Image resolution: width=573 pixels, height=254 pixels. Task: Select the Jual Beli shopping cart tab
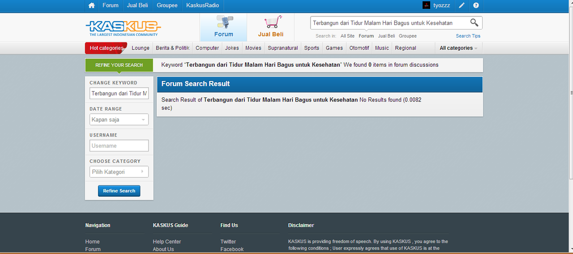tap(271, 27)
